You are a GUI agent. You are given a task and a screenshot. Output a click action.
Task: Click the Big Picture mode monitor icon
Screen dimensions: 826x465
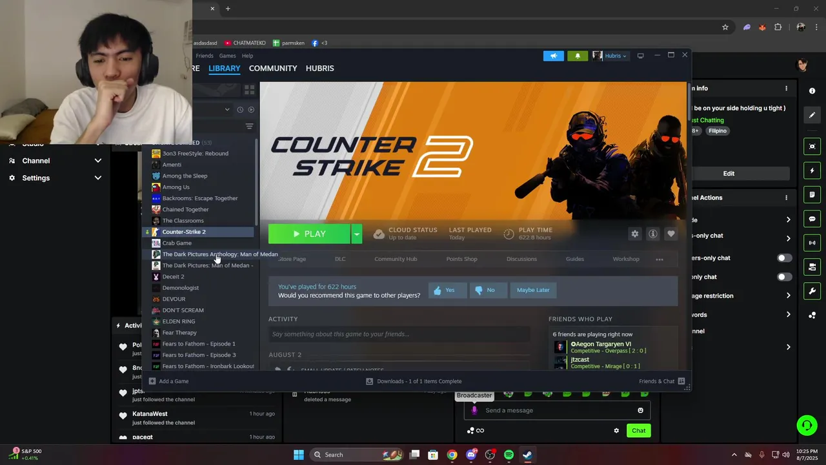640,56
